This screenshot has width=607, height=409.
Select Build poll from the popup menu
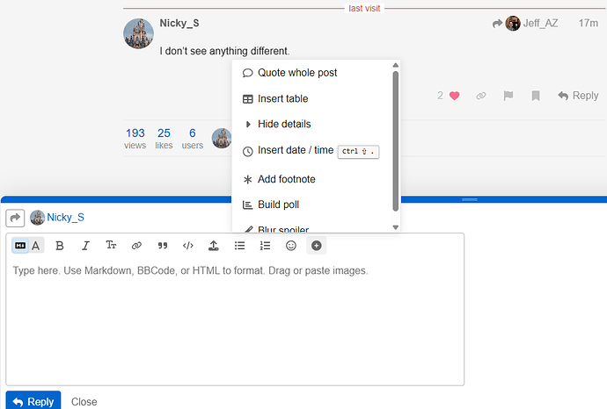coord(279,204)
